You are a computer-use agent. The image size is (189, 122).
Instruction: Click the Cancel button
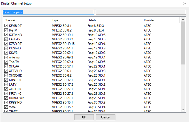(106, 117)
